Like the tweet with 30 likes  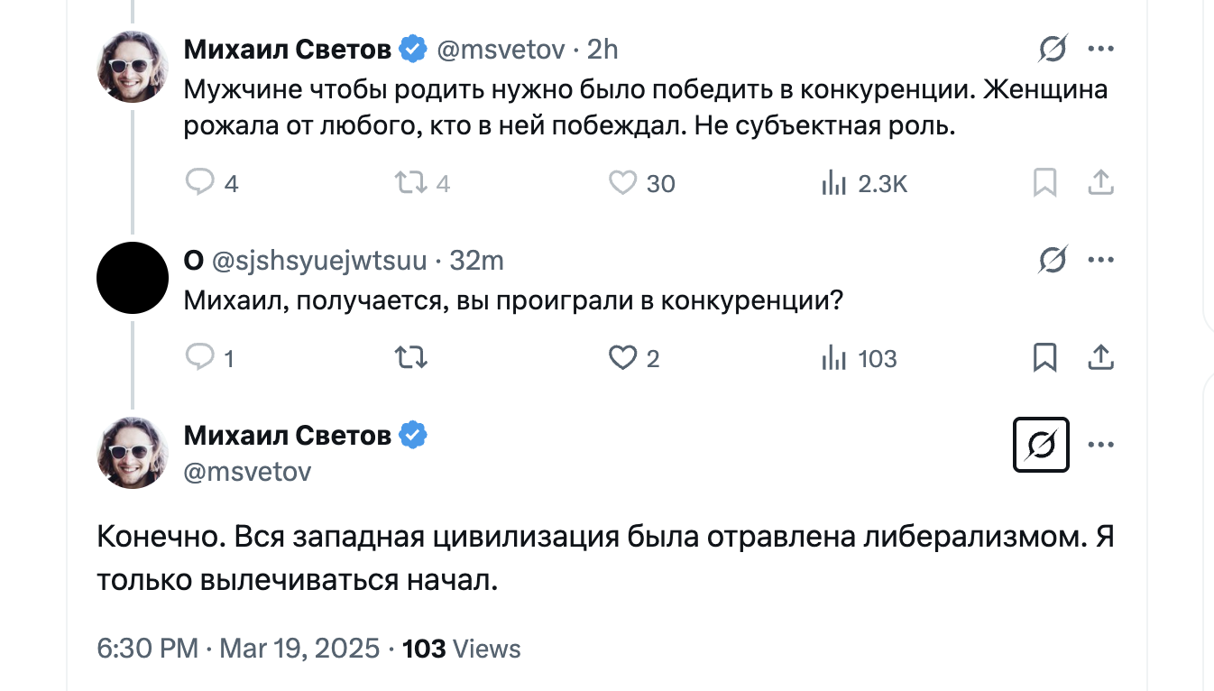click(x=623, y=183)
